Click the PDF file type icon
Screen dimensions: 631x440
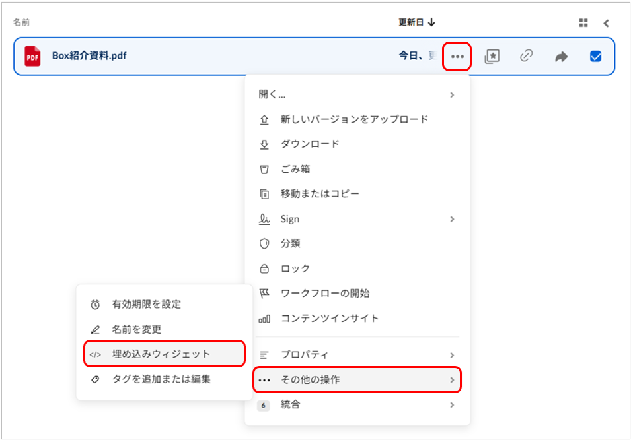32,57
